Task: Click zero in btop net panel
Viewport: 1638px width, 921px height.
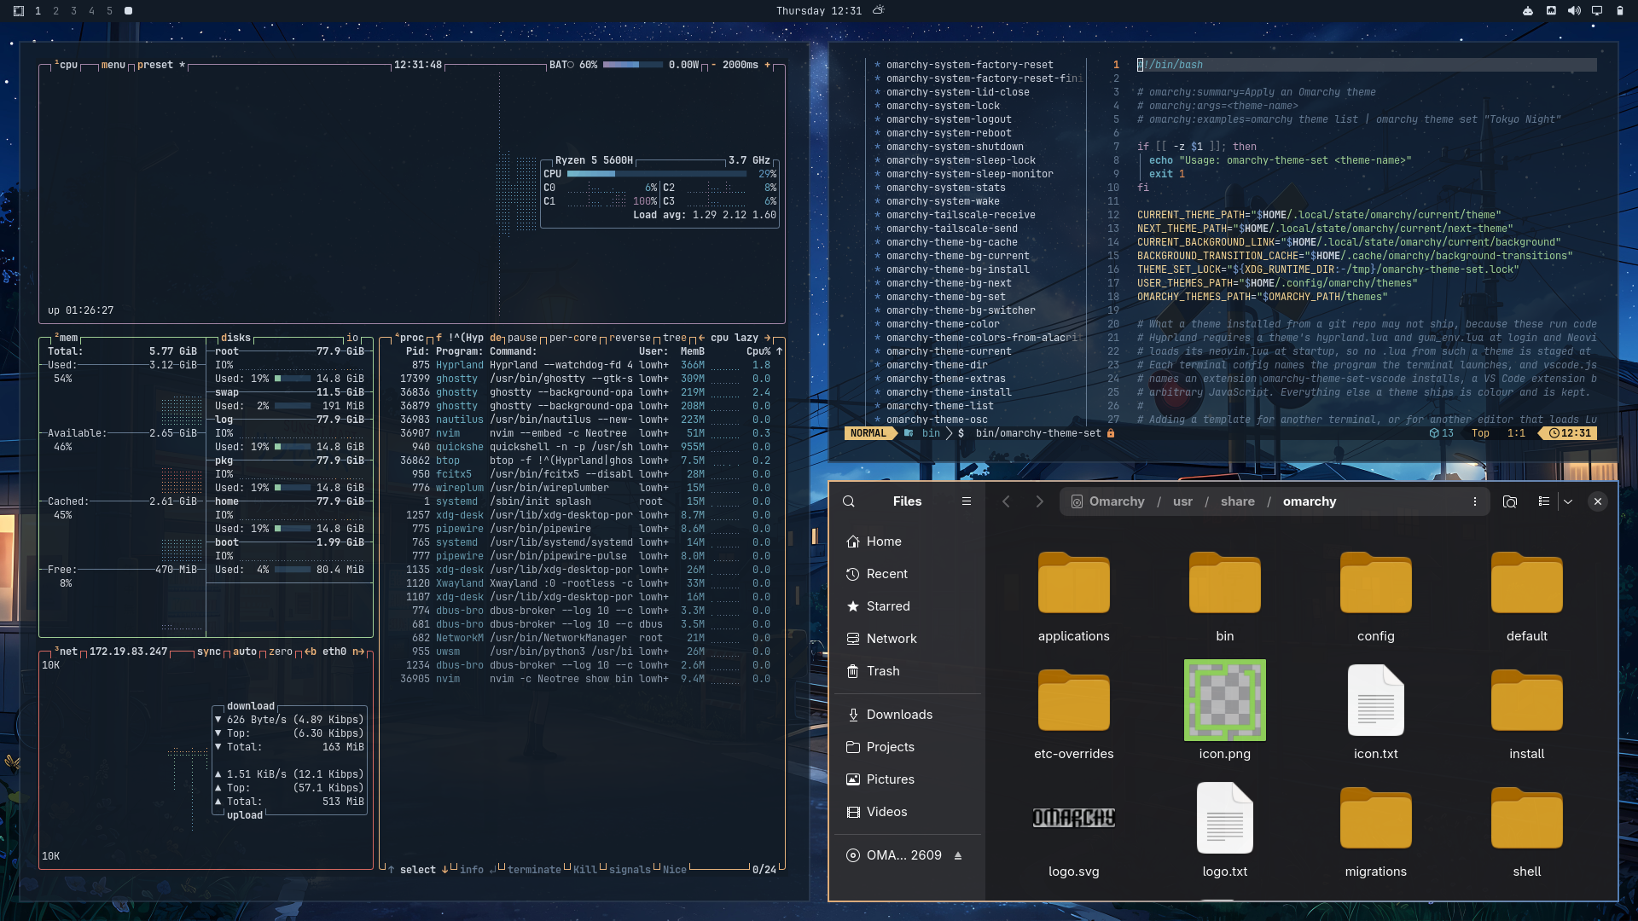Action: (281, 652)
